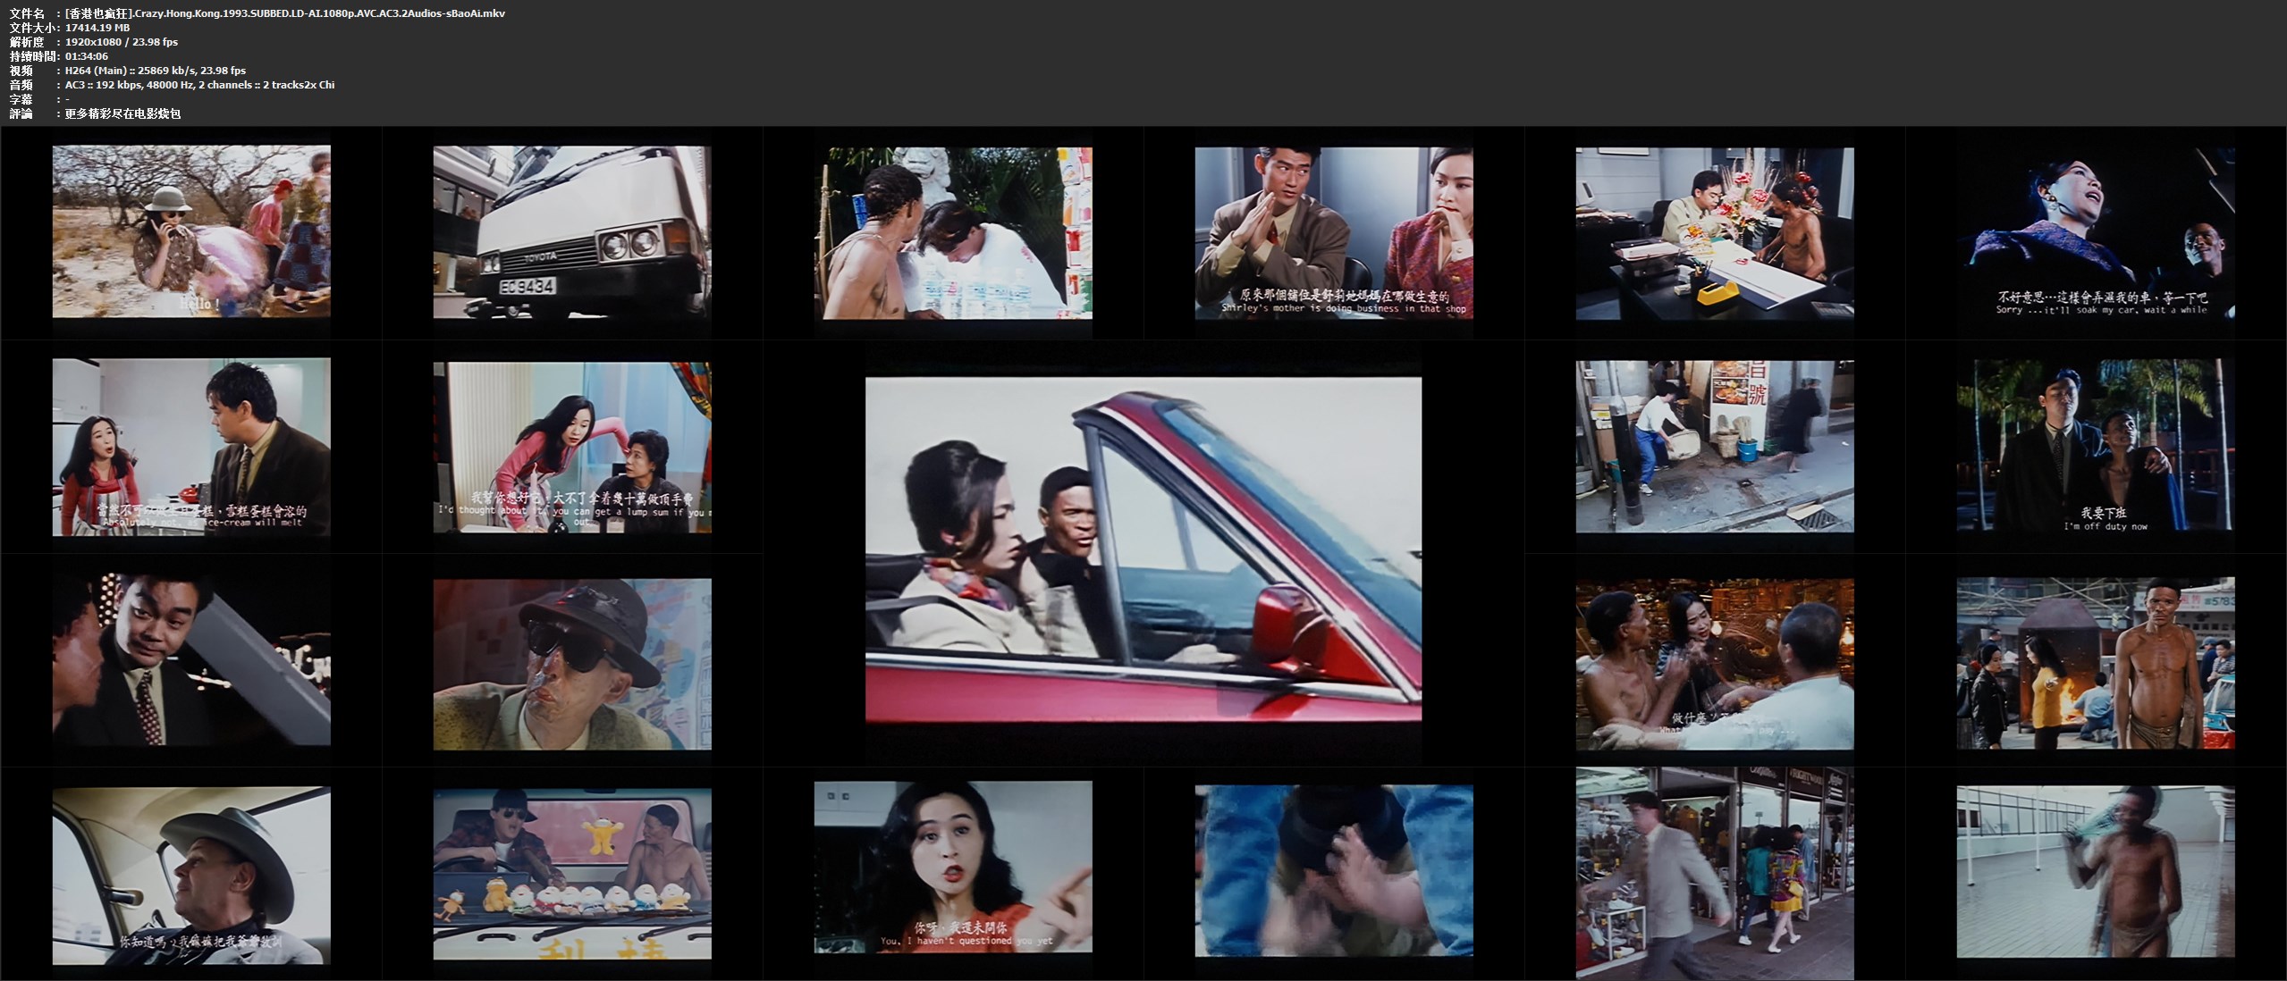Open the thumbnail of woman on phone saying Hello
The width and height of the screenshot is (2287, 981).
(x=191, y=232)
